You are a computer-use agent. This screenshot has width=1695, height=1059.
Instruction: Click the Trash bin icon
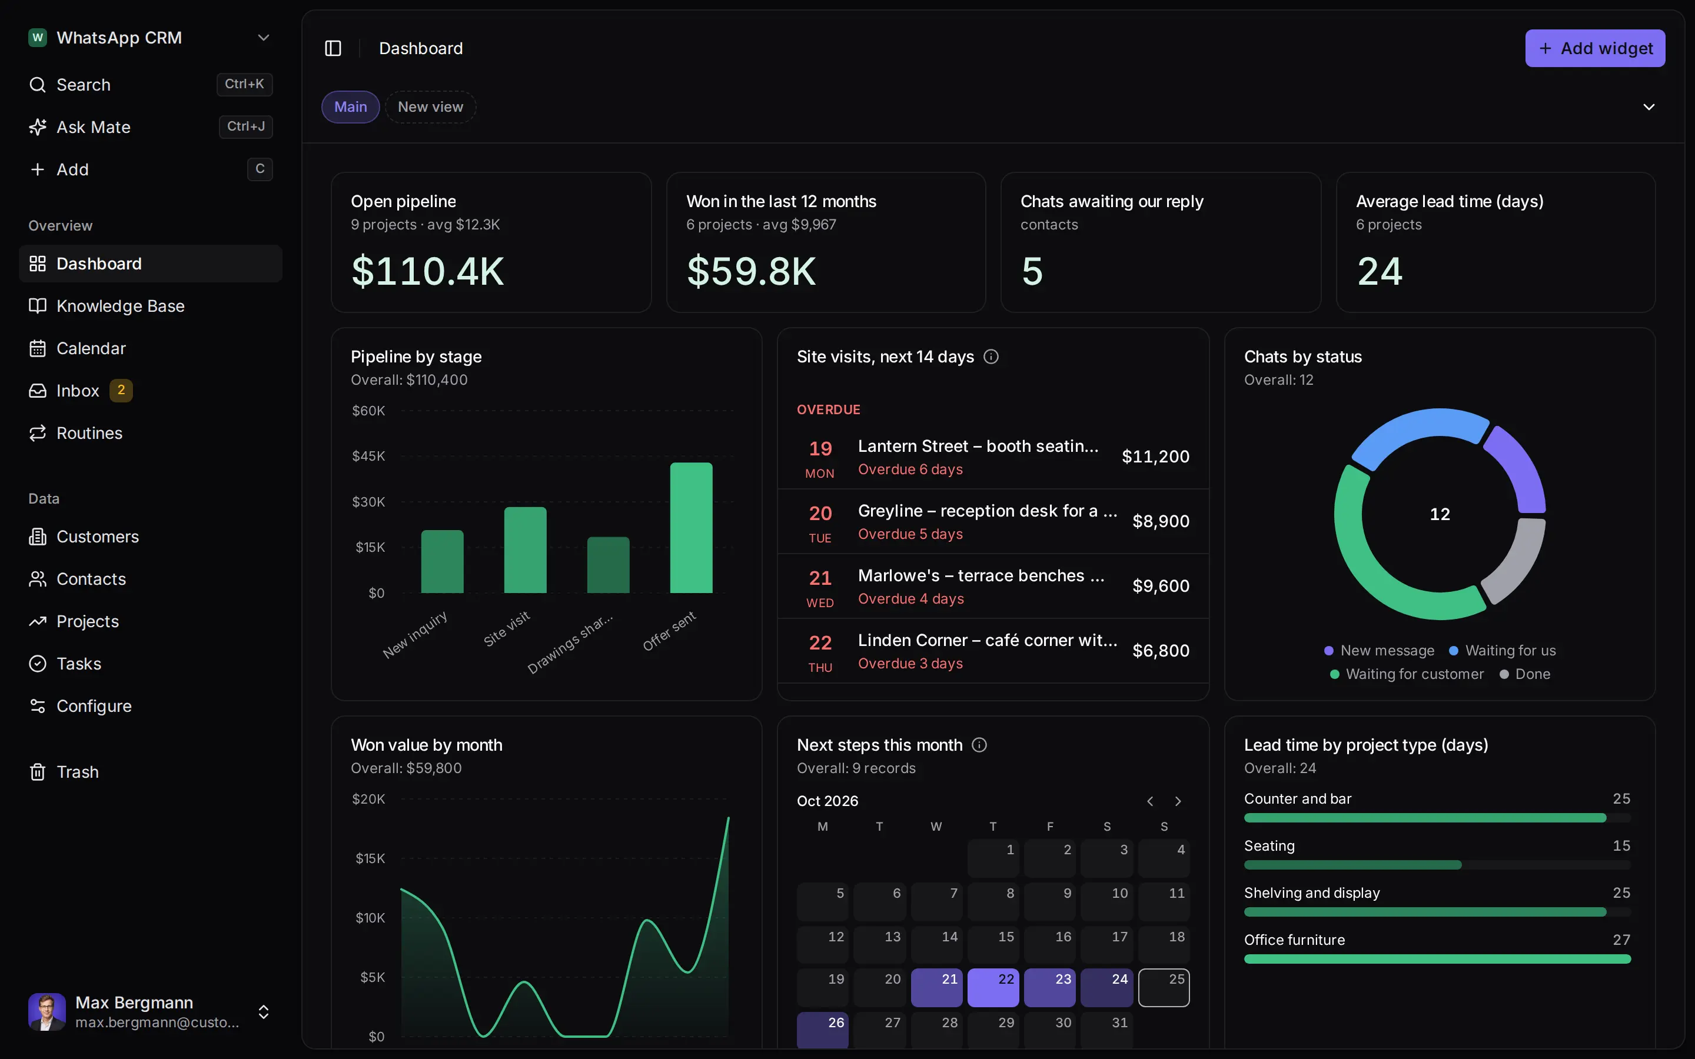pos(37,772)
